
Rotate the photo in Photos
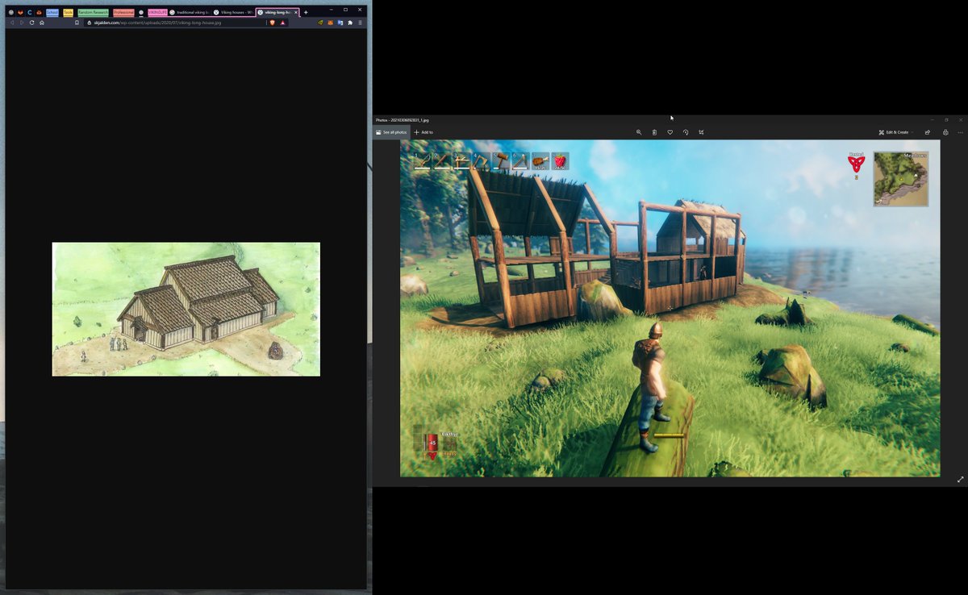pyautogui.click(x=686, y=132)
